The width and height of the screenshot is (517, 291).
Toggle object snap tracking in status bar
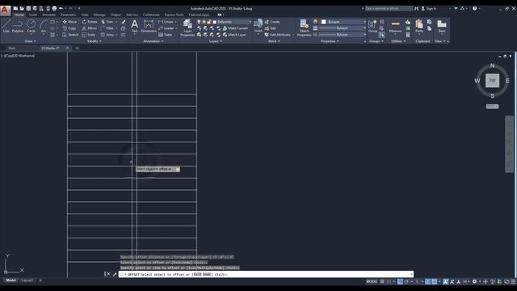[427, 281]
